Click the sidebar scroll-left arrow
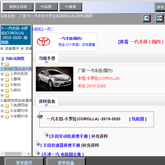 (2, 154)
